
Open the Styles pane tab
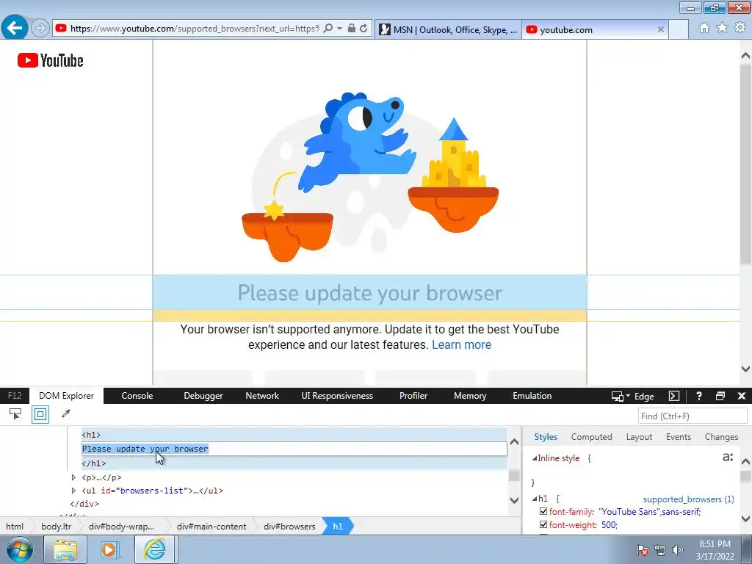click(x=546, y=437)
